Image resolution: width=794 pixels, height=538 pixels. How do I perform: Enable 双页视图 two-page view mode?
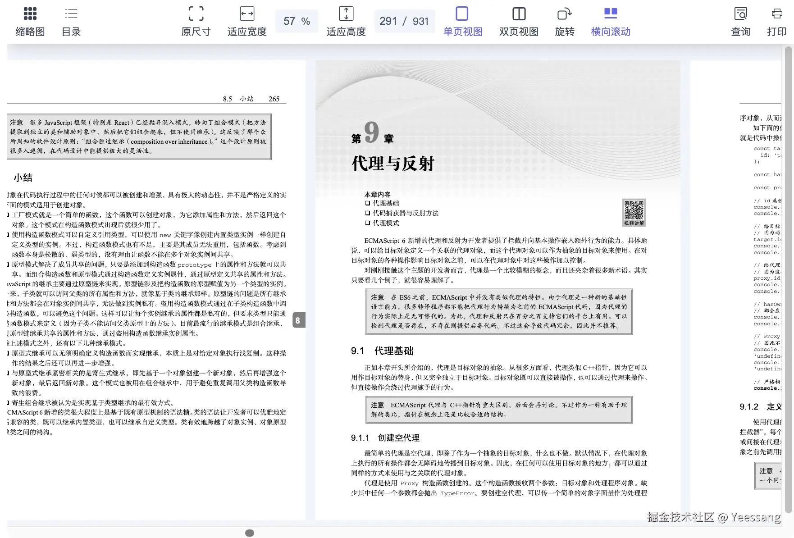518,20
